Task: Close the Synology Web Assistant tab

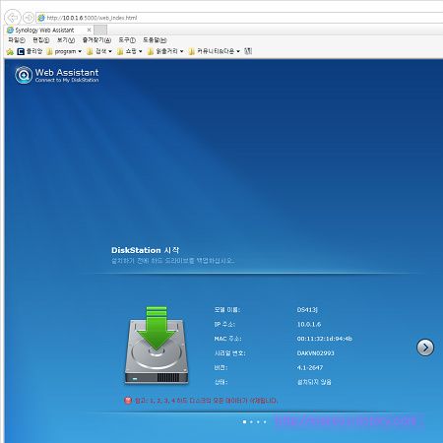Action: pos(89,30)
